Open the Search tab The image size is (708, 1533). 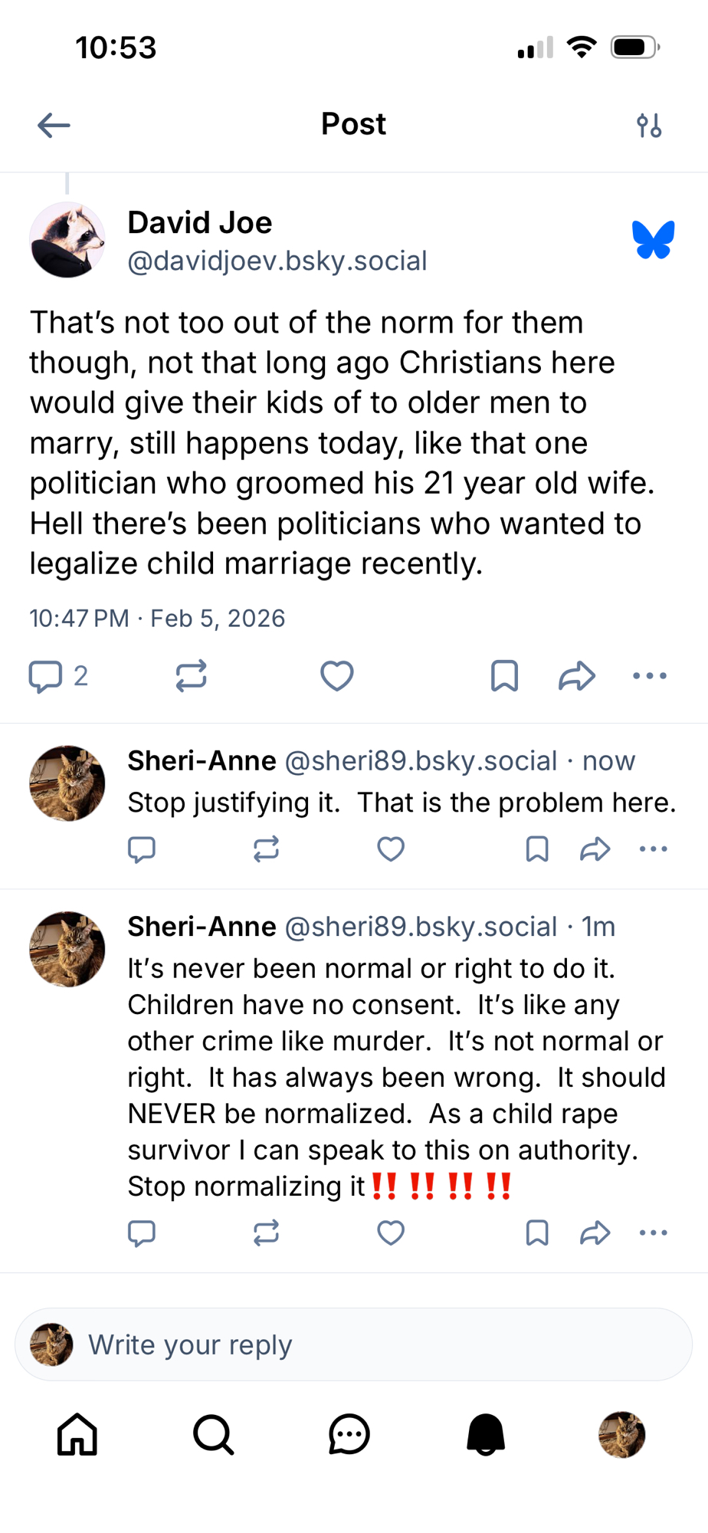click(x=213, y=1434)
